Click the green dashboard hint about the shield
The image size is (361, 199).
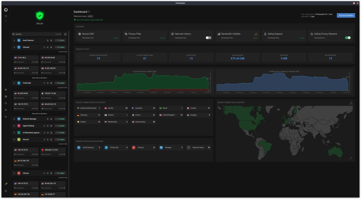click(88, 20)
